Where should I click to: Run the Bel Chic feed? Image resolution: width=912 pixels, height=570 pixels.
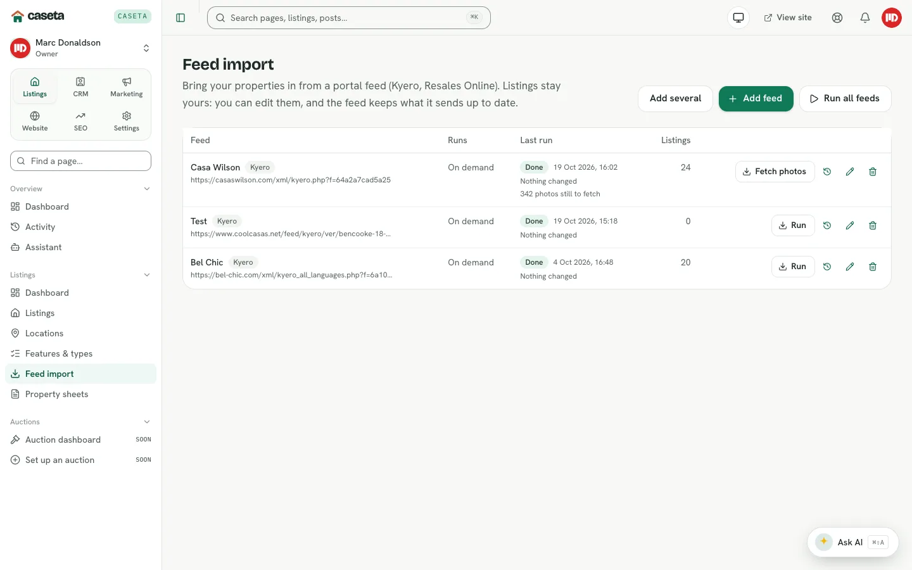[x=793, y=267]
